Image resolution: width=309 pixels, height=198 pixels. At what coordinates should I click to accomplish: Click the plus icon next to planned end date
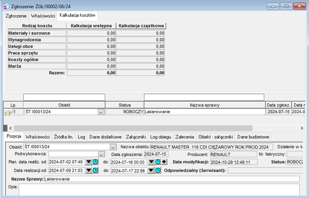[x=164, y=162]
